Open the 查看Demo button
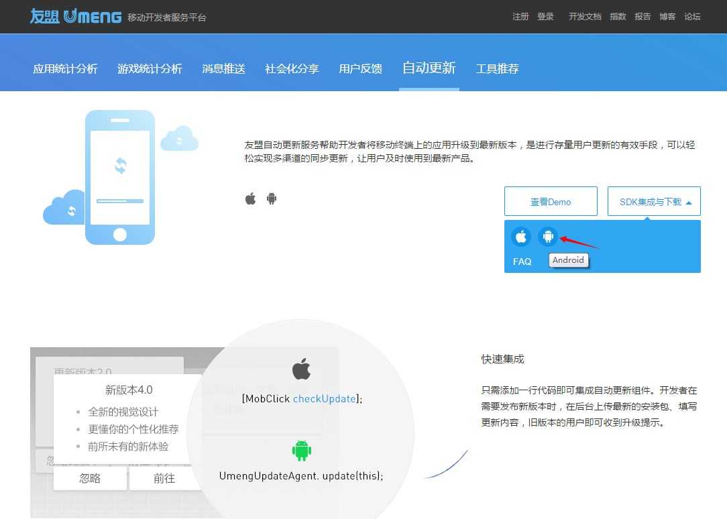Screen dimensions: 727x519 pyautogui.click(x=551, y=202)
